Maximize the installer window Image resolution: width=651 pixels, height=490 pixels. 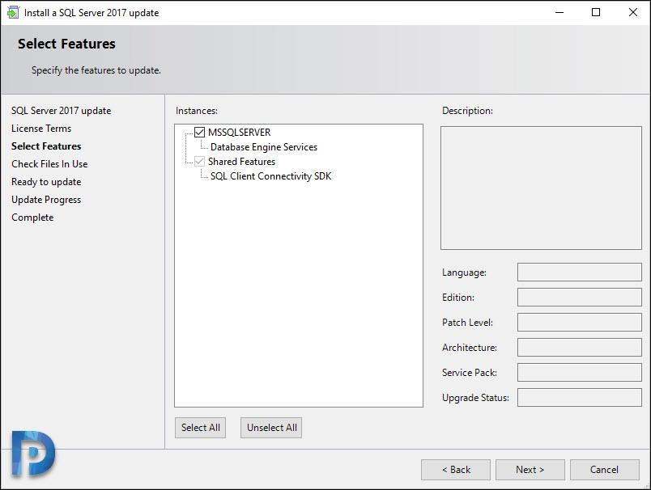point(596,12)
